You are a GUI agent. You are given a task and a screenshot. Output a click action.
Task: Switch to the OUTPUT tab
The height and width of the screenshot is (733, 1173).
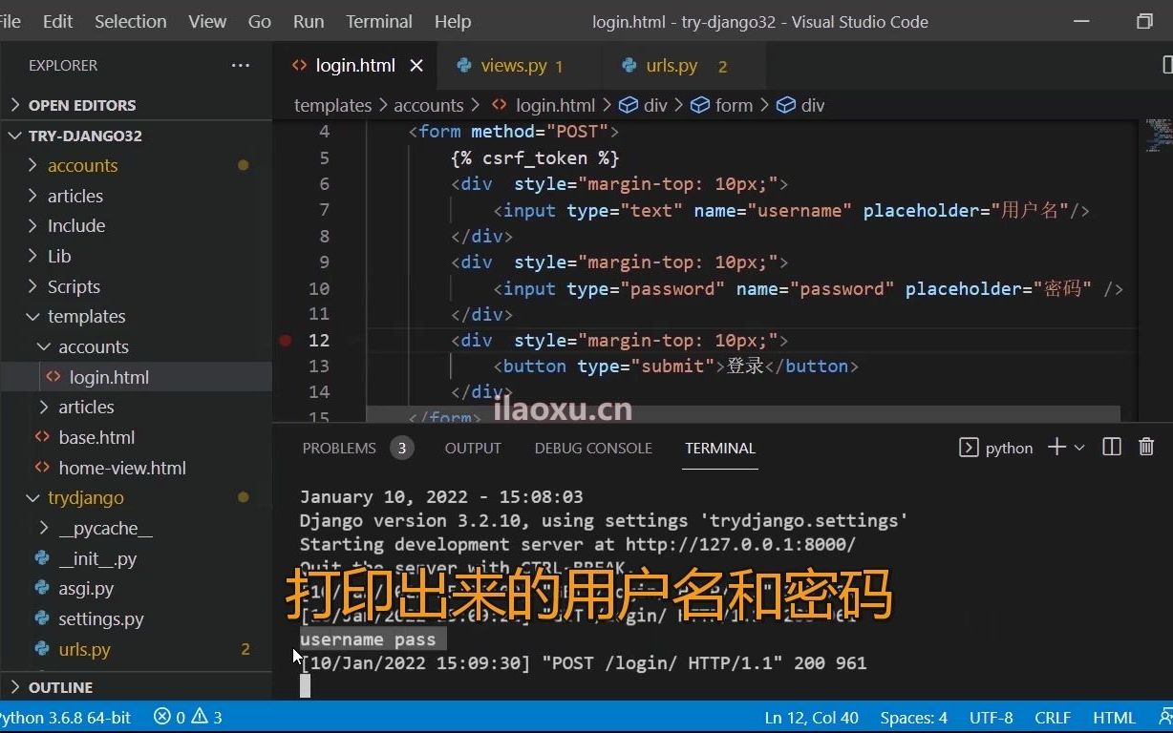[473, 448]
